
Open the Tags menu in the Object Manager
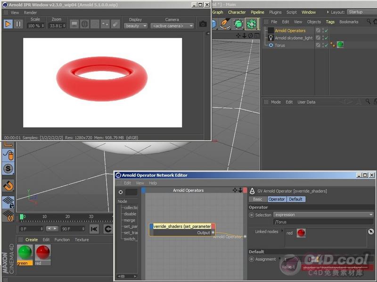pyautogui.click(x=330, y=22)
